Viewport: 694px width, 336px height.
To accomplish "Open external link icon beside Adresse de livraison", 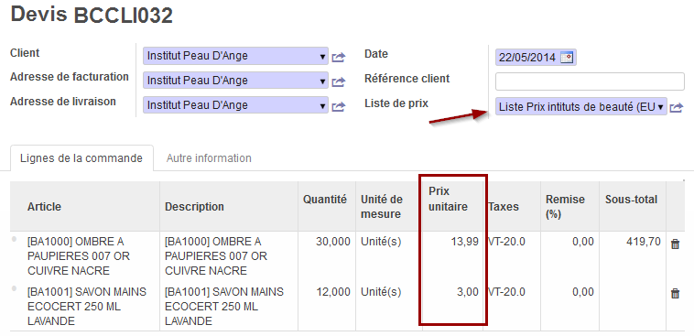I will point(338,107).
